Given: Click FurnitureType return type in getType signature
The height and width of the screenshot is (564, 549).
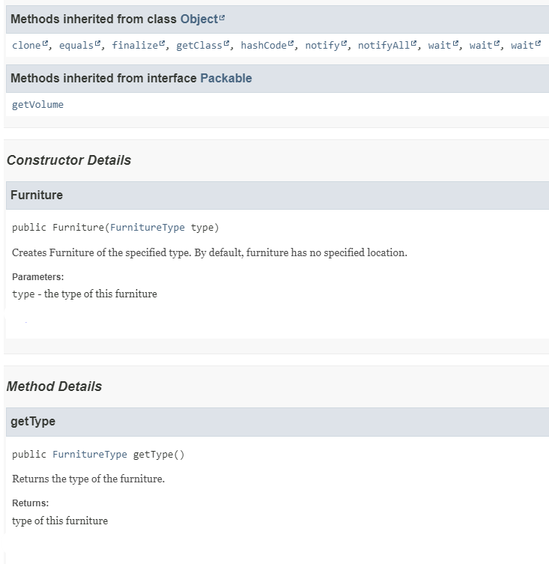Looking at the screenshot, I should click(x=90, y=455).
